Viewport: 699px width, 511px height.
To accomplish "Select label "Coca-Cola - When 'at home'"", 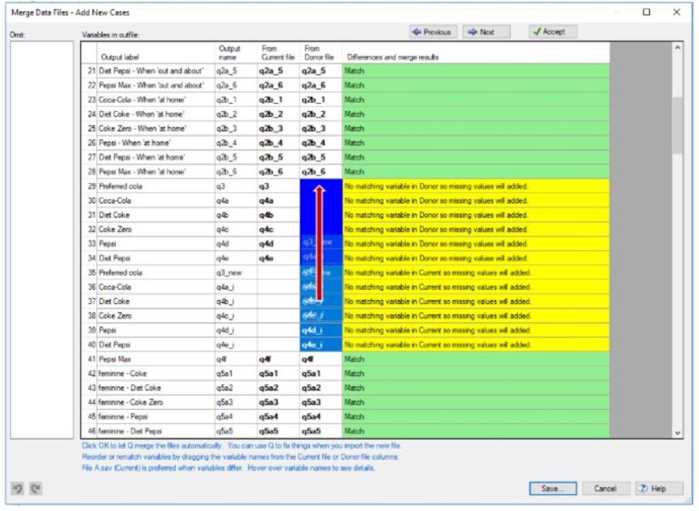I will 142,100.
